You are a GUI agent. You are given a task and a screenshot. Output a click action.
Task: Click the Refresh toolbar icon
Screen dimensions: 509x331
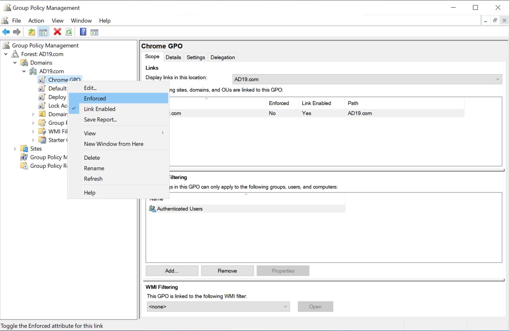point(69,32)
